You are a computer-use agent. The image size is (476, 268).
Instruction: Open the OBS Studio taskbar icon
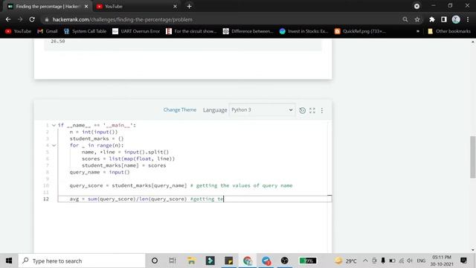284,261
